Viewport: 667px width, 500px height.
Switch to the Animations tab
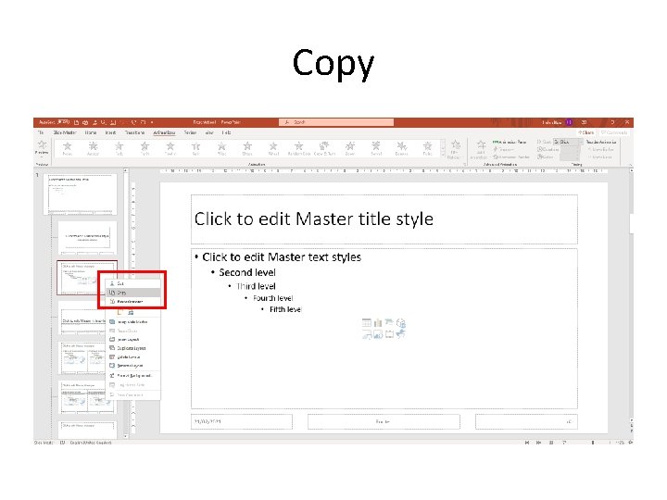164,132
